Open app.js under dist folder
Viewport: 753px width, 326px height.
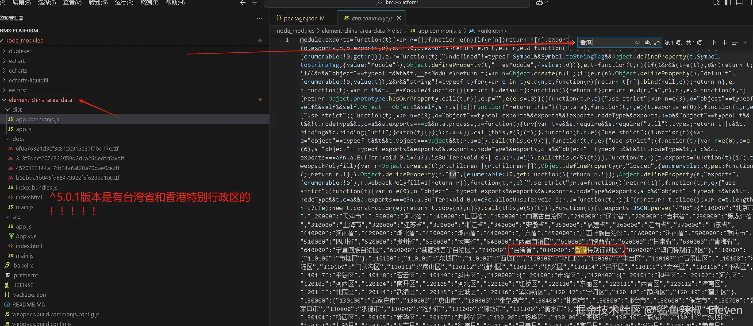click(x=134, y=129)
